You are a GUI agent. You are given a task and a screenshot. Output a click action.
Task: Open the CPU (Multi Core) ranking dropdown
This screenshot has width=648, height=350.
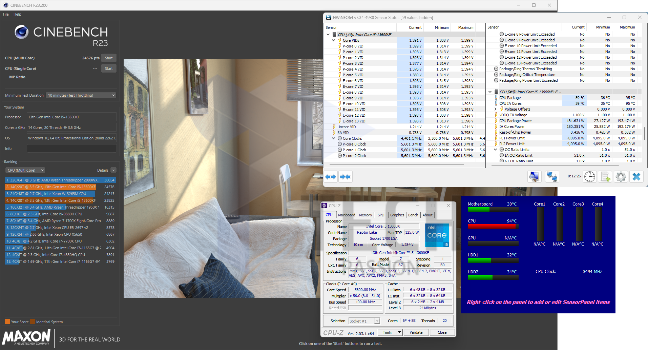tap(25, 170)
